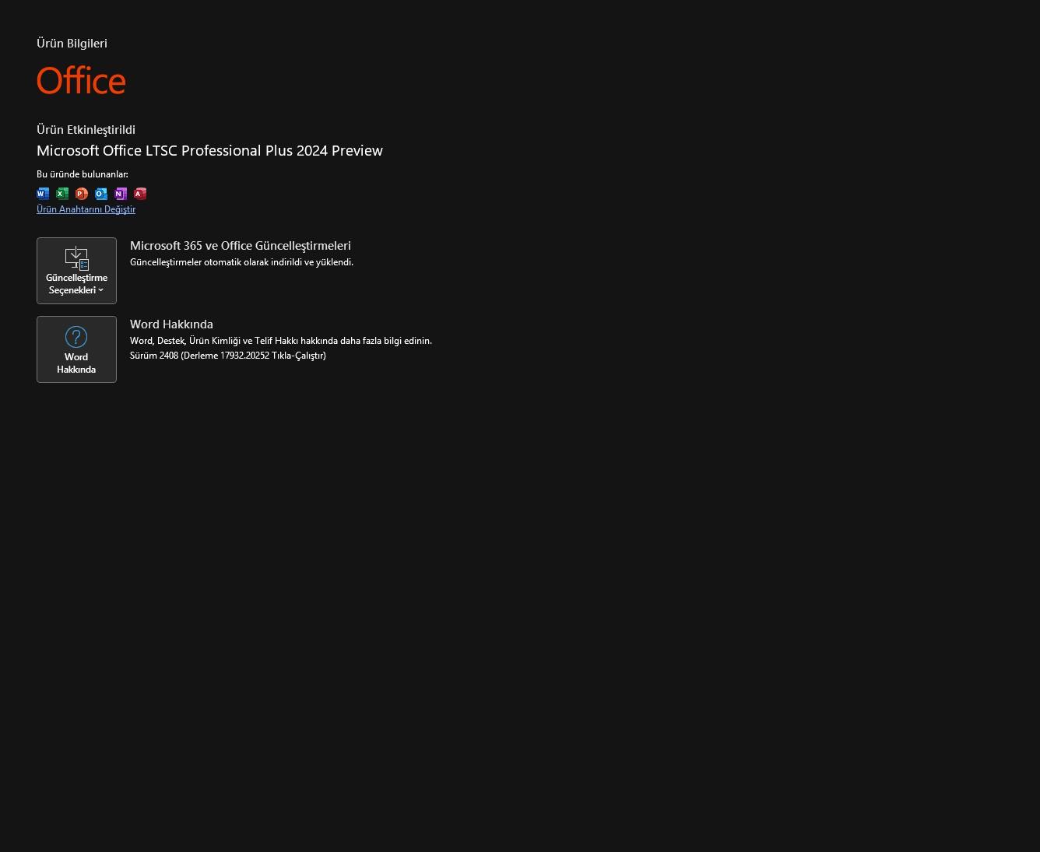
Task: Click the green Excel app icon
Action: click(62, 194)
